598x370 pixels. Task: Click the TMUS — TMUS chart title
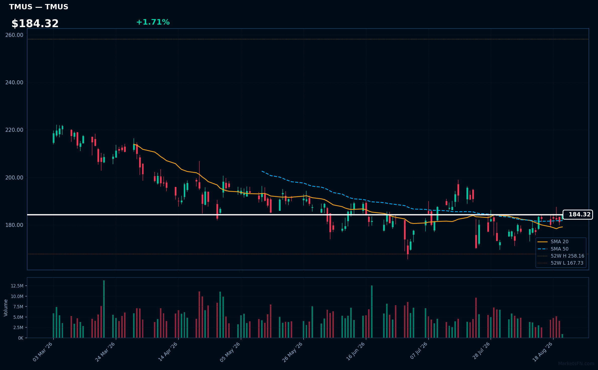[39, 7]
